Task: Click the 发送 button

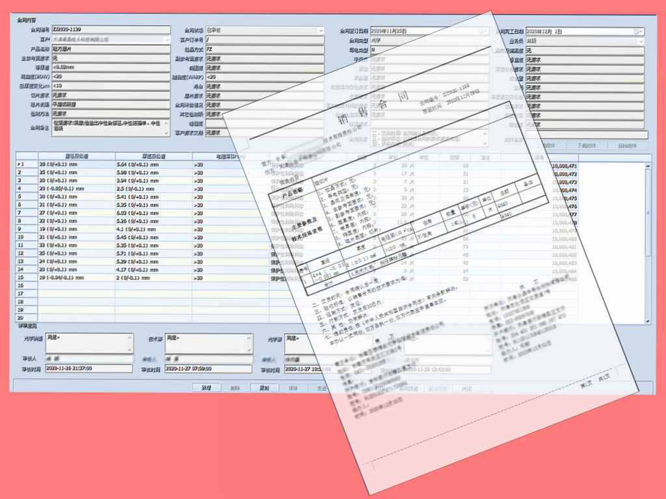Action: click(x=322, y=388)
